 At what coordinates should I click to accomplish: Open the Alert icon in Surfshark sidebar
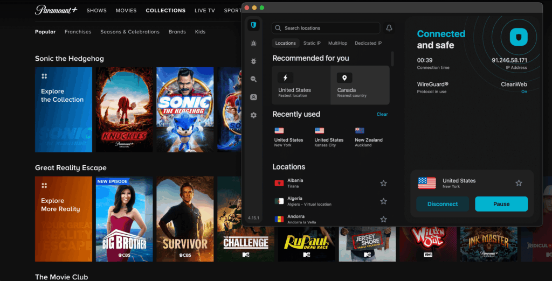(253, 43)
